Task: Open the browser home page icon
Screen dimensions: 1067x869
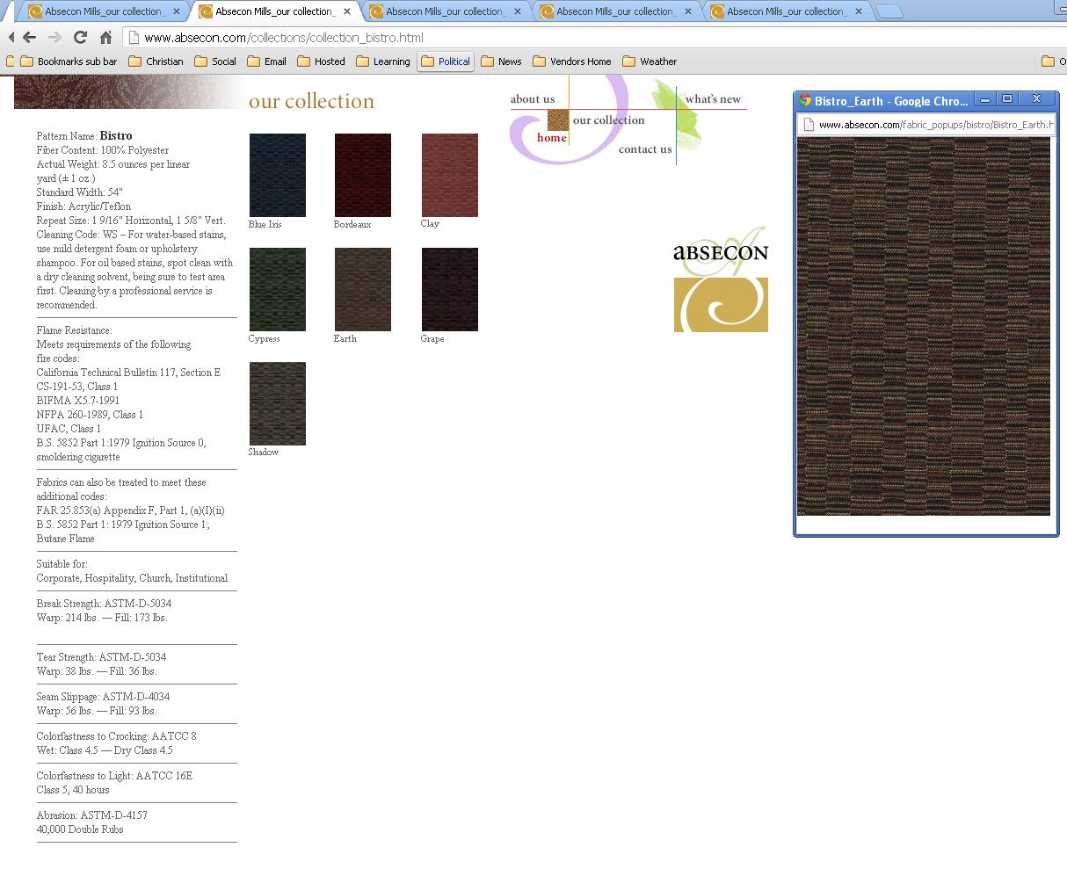Action: point(105,38)
